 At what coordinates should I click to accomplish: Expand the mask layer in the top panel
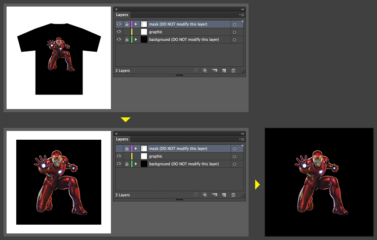pyautogui.click(x=136, y=24)
